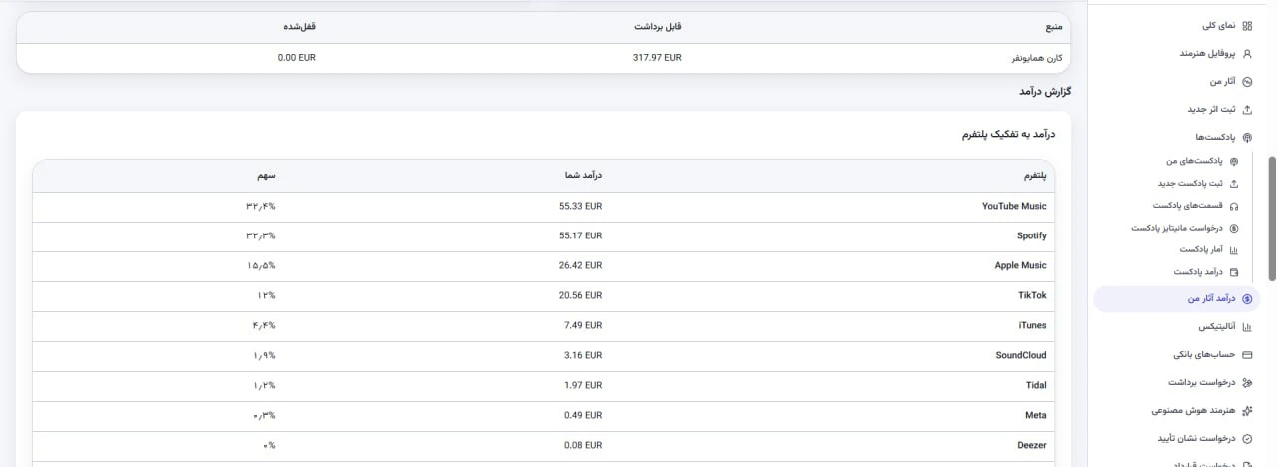Click the قابل برداشت column header
The width and height of the screenshot is (1278, 467).
click(x=657, y=27)
